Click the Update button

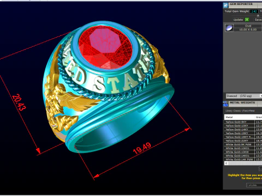click(238, 20)
